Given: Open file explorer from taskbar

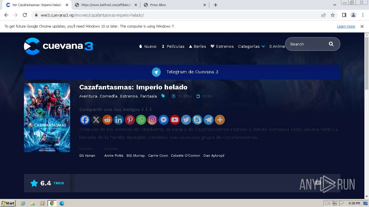Looking at the screenshot, I should pos(33,203).
